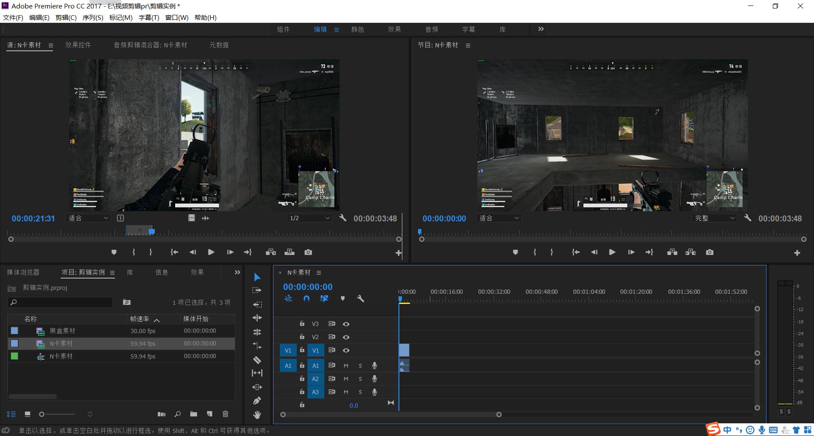Image resolution: width=814 pixels, height=436 pixels.
Task: Mute audio track A1
Action: 346,366
